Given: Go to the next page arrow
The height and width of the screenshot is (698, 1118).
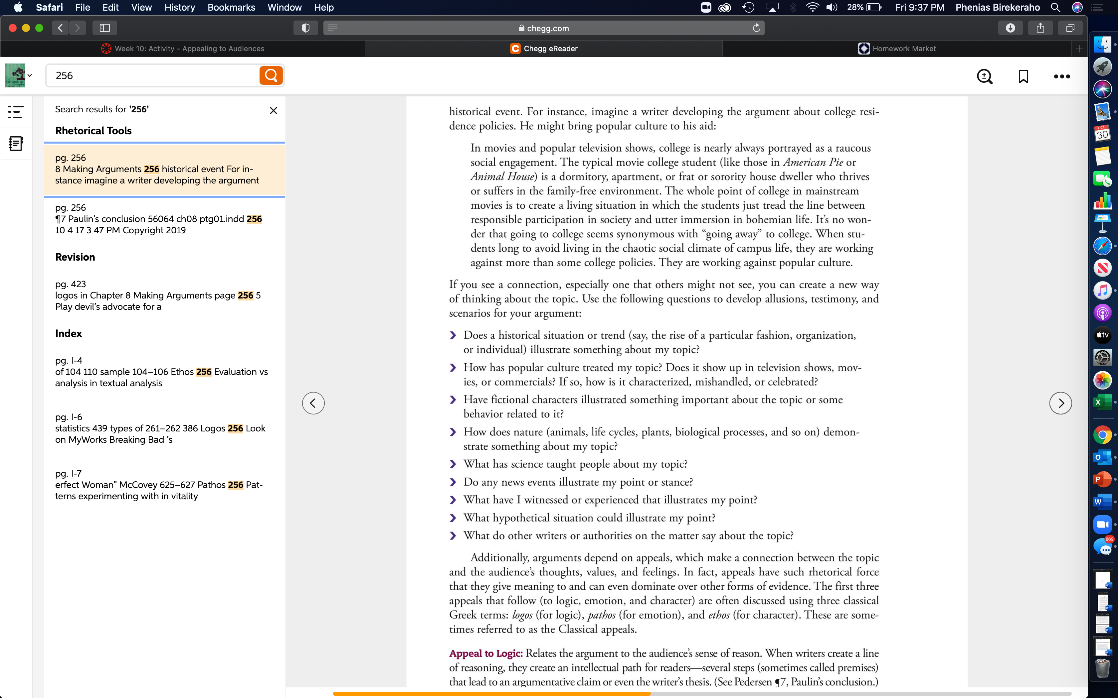Looking at the screenshot, I should (x=1060, y=403).
